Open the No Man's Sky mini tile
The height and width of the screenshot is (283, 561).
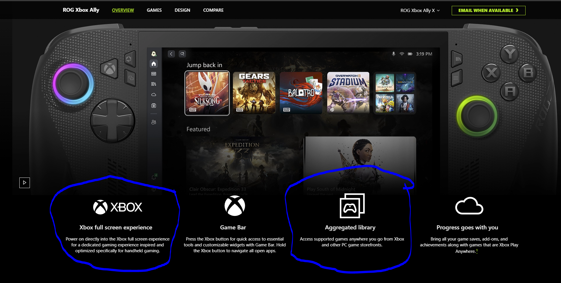385,83
